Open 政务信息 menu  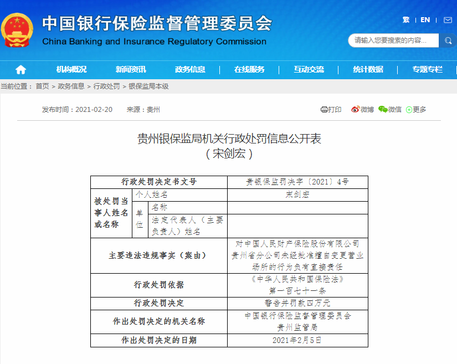pos(190,69)
